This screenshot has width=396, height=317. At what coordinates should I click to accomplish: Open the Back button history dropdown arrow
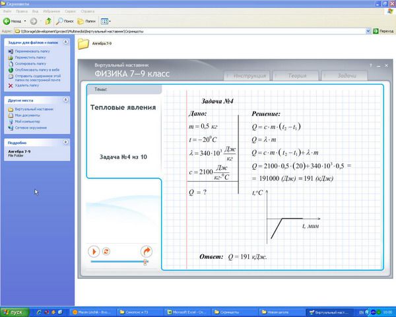pos(24,21)
